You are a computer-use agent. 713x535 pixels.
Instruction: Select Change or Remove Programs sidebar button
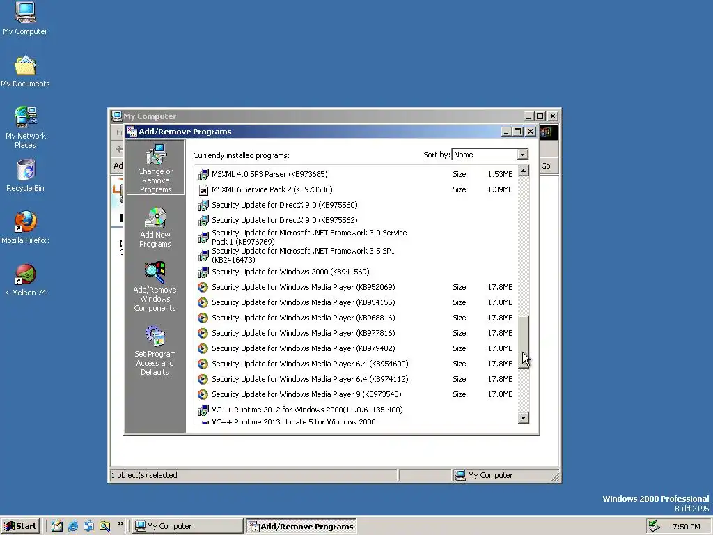(155, 168)
